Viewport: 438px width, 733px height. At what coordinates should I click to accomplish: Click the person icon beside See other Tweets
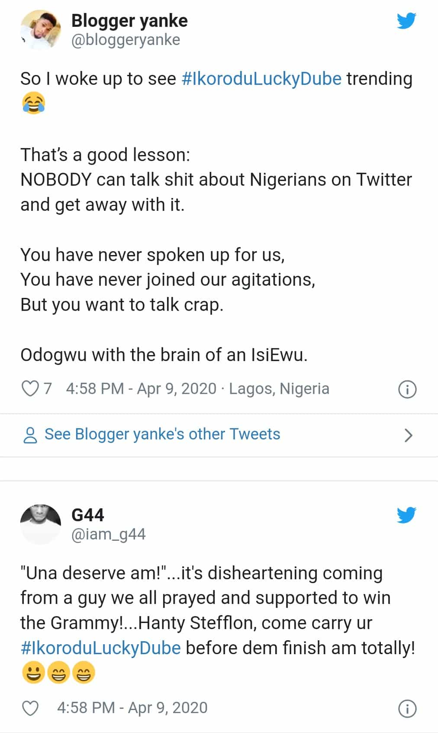click(30, 435)
